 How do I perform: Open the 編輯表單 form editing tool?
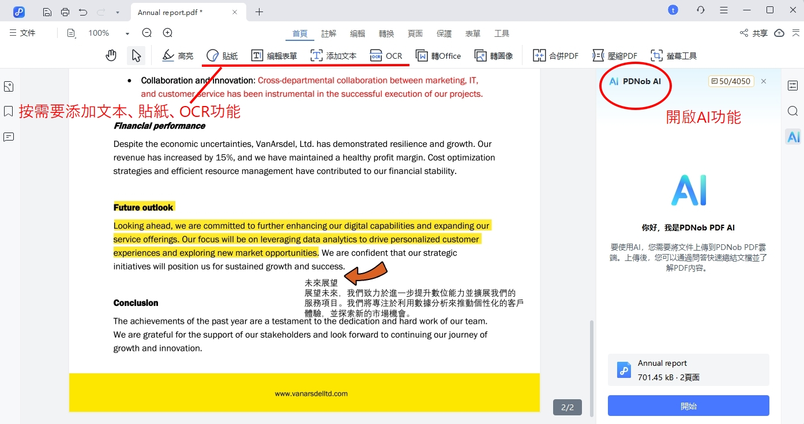click(x=275, y=55)
